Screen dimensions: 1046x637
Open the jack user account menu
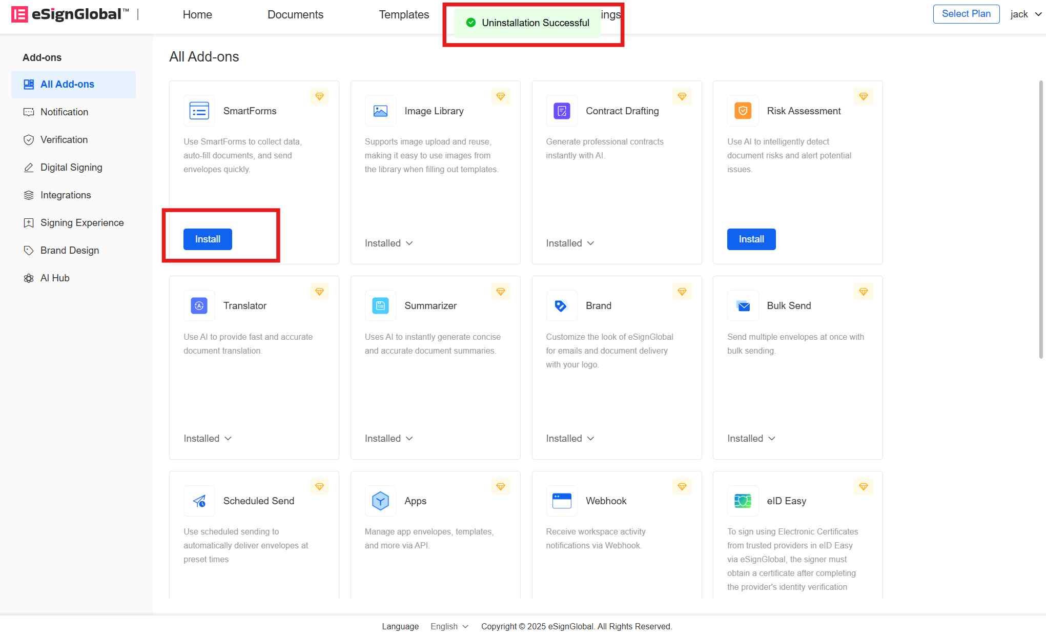pyautogui.click(x=1026, y=14)
